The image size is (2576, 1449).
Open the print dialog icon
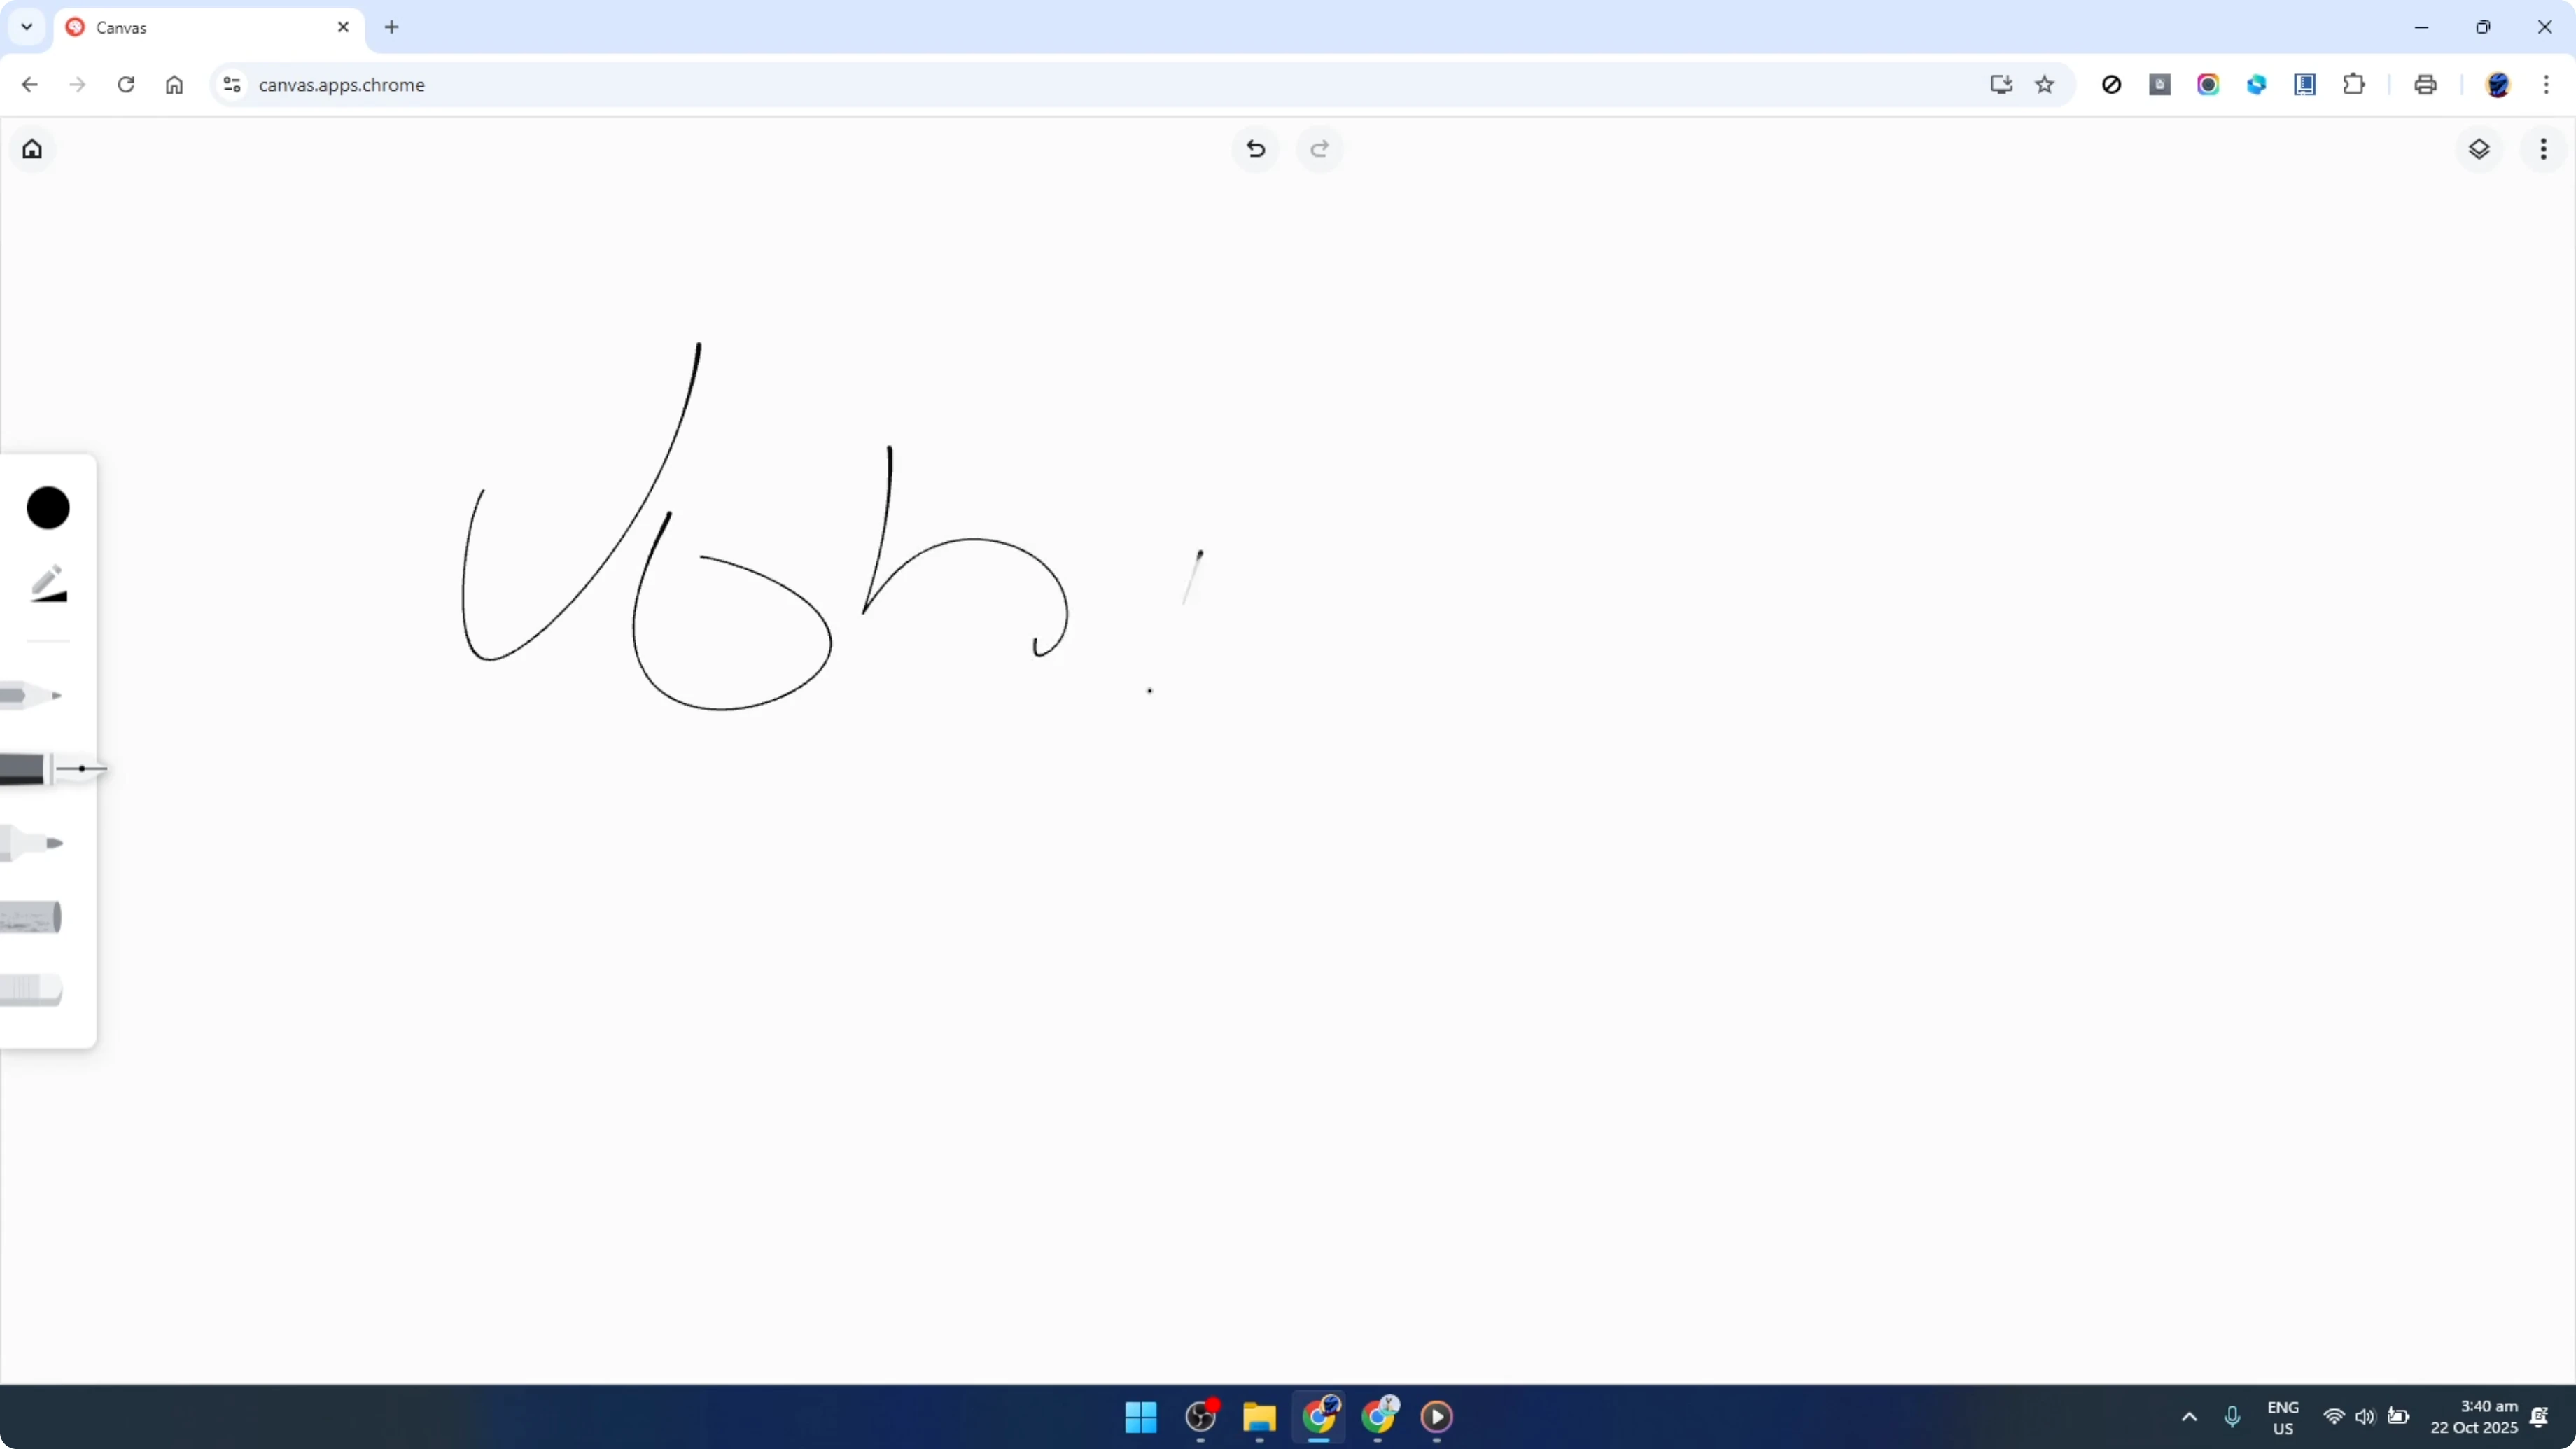2425,85
